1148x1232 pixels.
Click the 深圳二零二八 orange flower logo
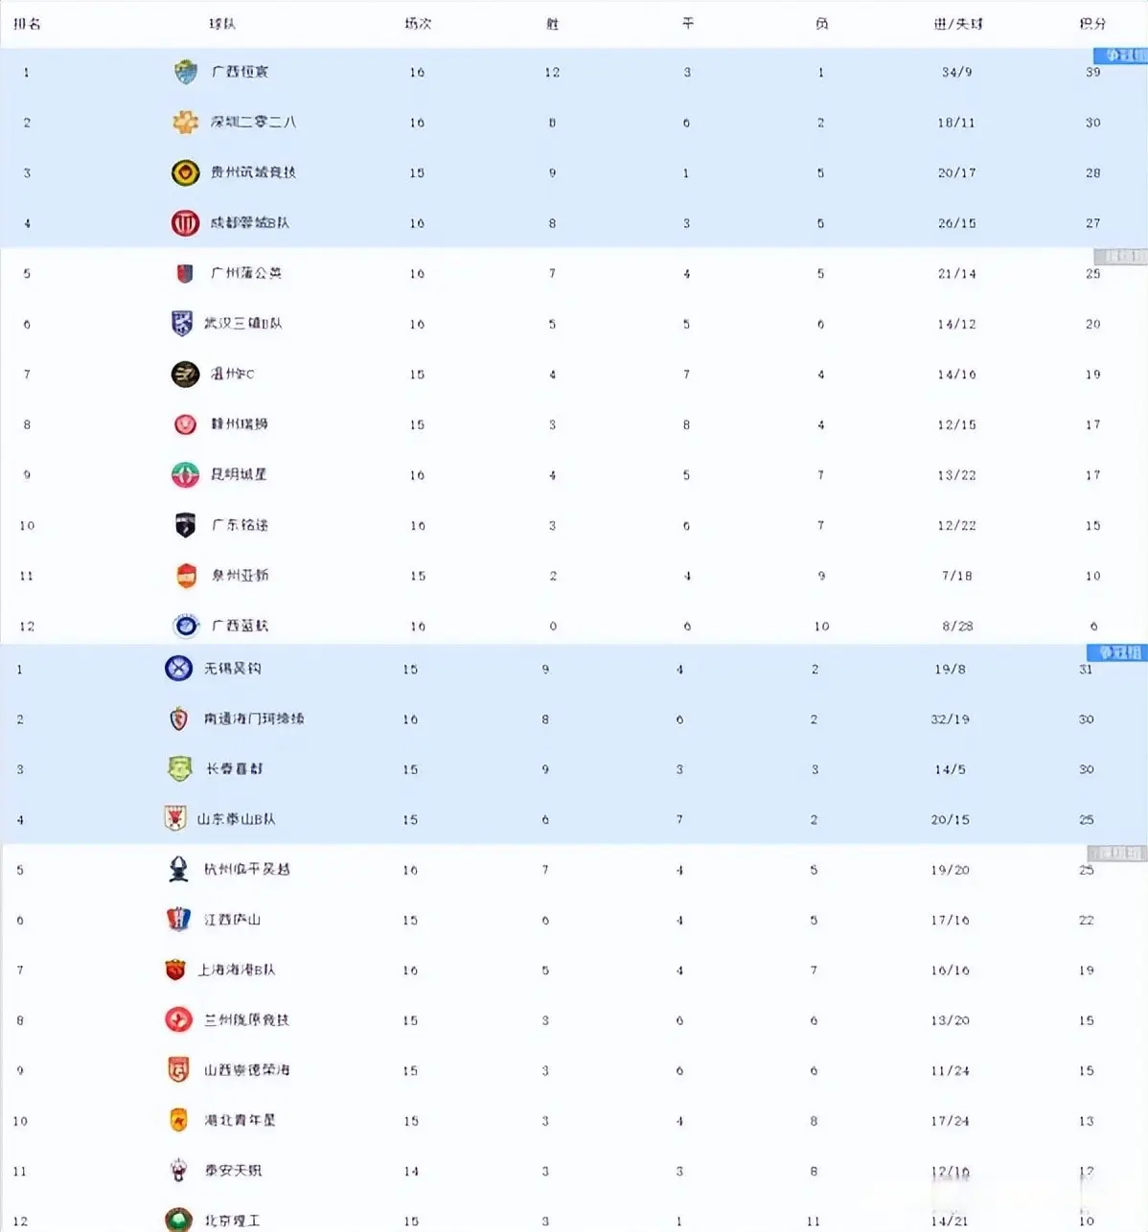tap(185, 122)
